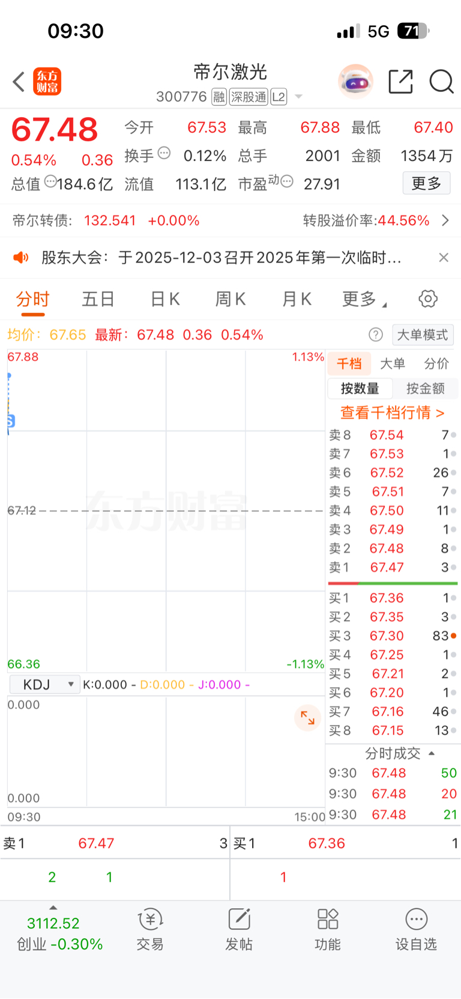The width and height of the screenshot is (461, 999).
Task: Tap info icon next to 总值
Action: [50, 181]
